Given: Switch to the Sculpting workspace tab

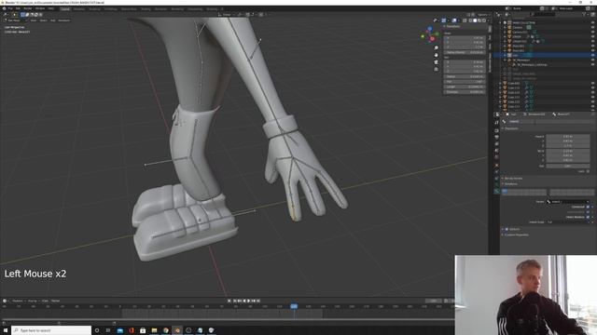Looking at the screenshot, I should coord(94,8).
